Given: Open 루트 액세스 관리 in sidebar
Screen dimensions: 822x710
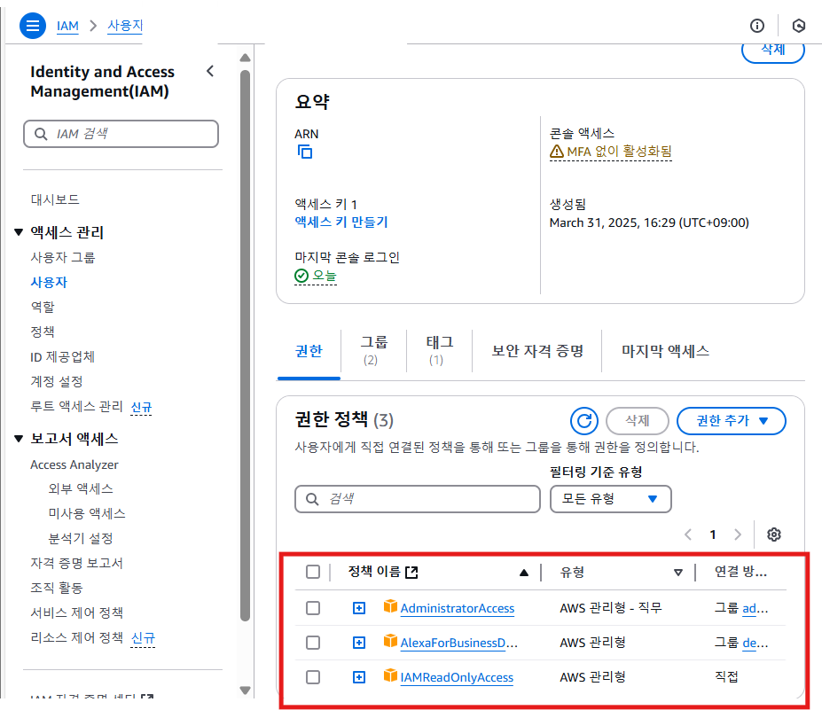Looking at the screenshot, I should click(76, 407).
